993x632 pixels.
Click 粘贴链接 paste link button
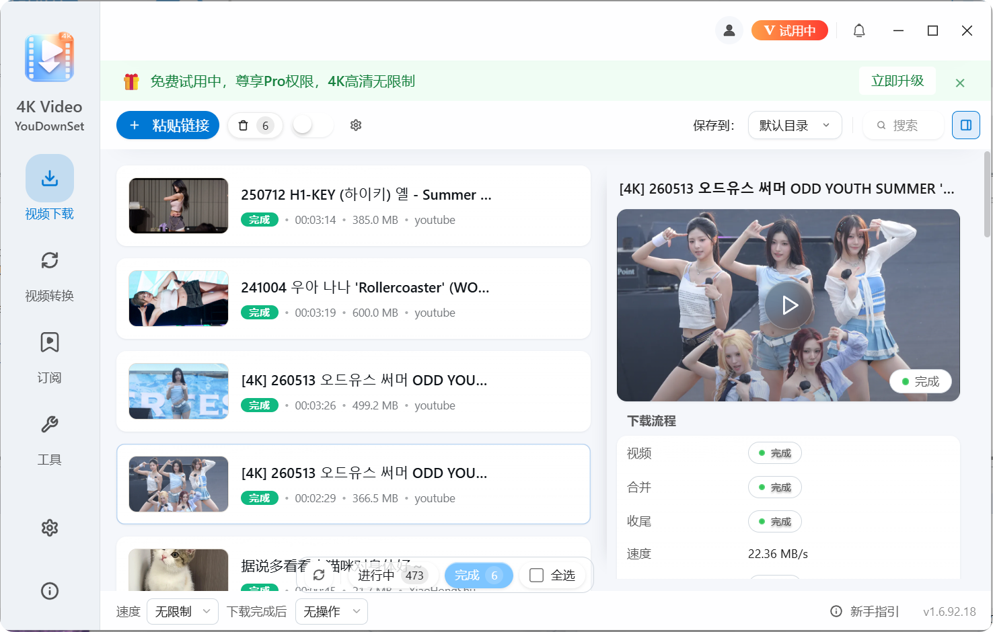[x=168, y=125]
